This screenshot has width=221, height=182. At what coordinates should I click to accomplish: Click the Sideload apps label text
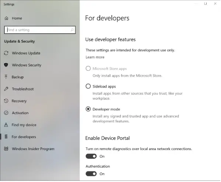(104, 86)
